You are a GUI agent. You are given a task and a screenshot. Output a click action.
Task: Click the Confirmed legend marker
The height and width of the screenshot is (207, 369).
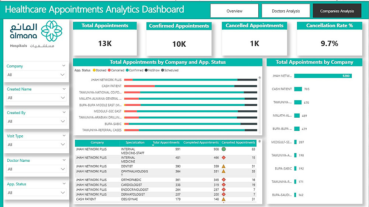click(x=127, y=70)
